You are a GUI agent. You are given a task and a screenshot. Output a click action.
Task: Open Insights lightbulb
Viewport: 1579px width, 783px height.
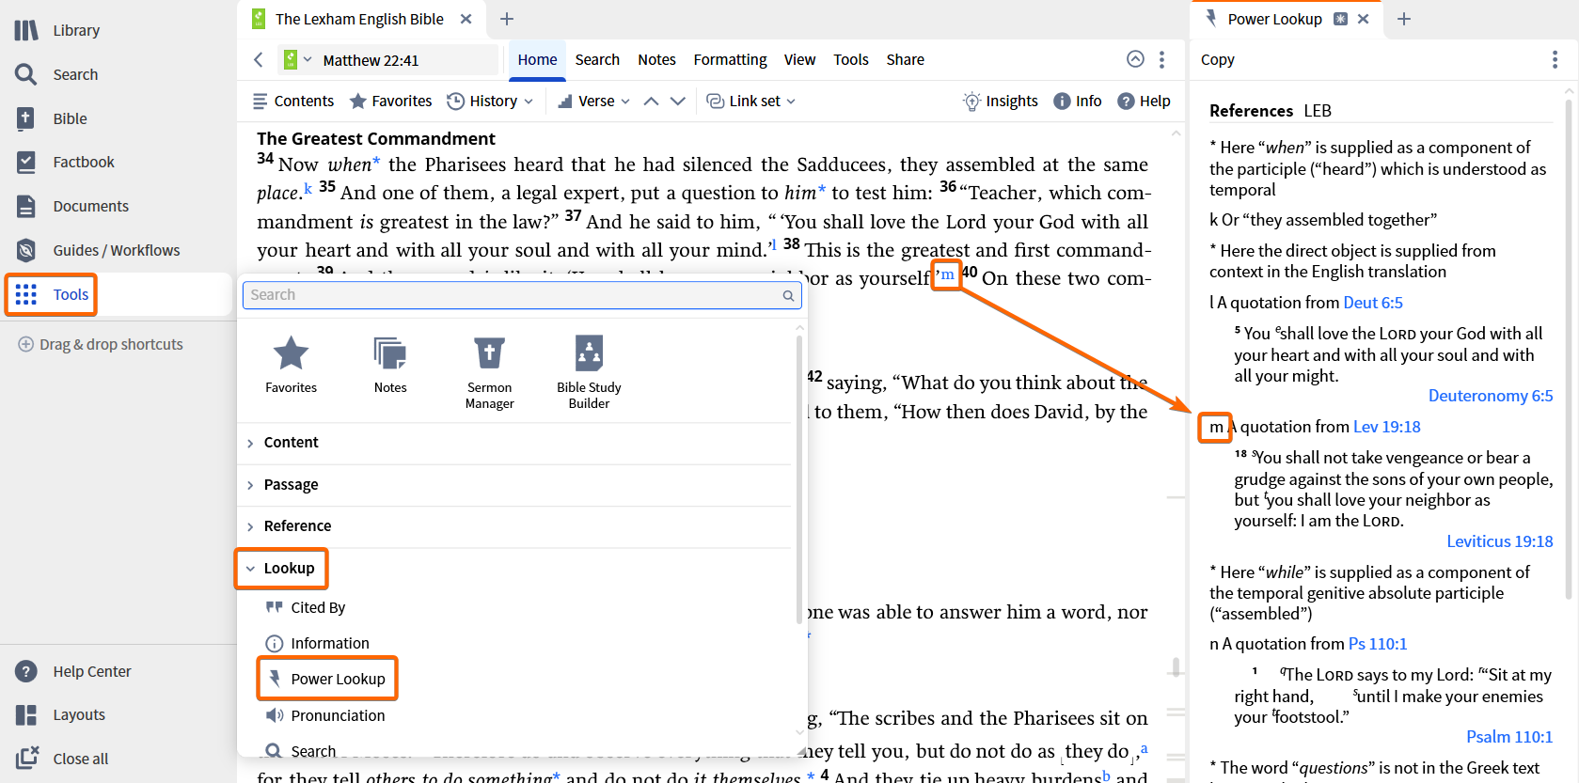[x=1001, y=101]
